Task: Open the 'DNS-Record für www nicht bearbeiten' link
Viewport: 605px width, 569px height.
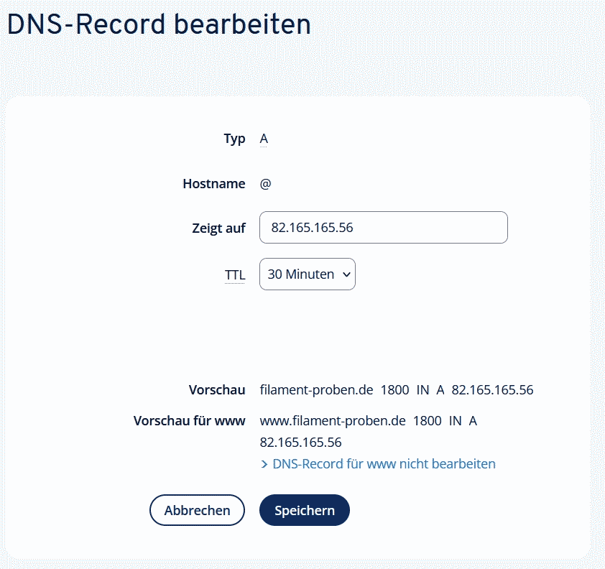Action: click(384, 464)
